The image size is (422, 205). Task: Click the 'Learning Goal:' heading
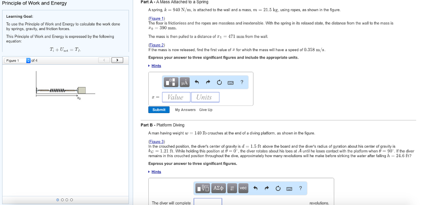pos(20,16)
